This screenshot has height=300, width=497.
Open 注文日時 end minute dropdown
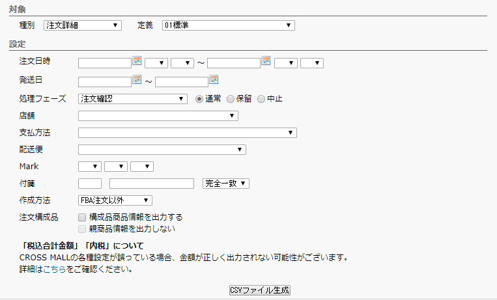(x=312, y=63)
